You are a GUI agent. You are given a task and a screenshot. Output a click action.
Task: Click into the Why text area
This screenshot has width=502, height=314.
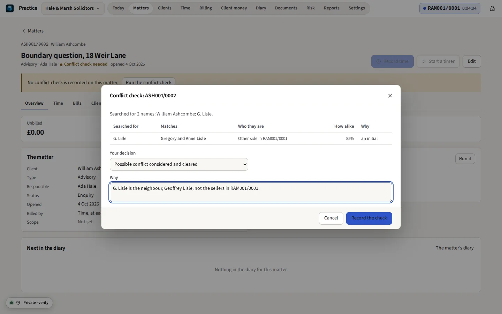(x=251, y=192)
